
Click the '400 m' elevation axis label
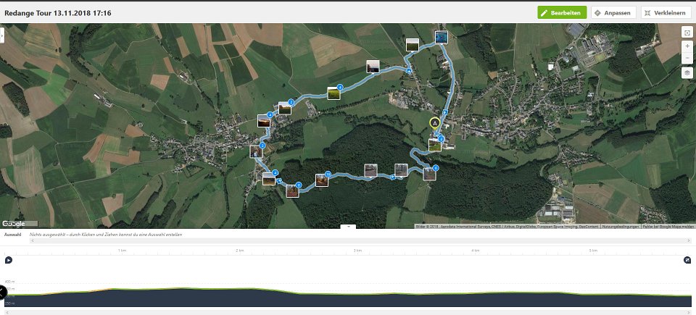[9, 281]
